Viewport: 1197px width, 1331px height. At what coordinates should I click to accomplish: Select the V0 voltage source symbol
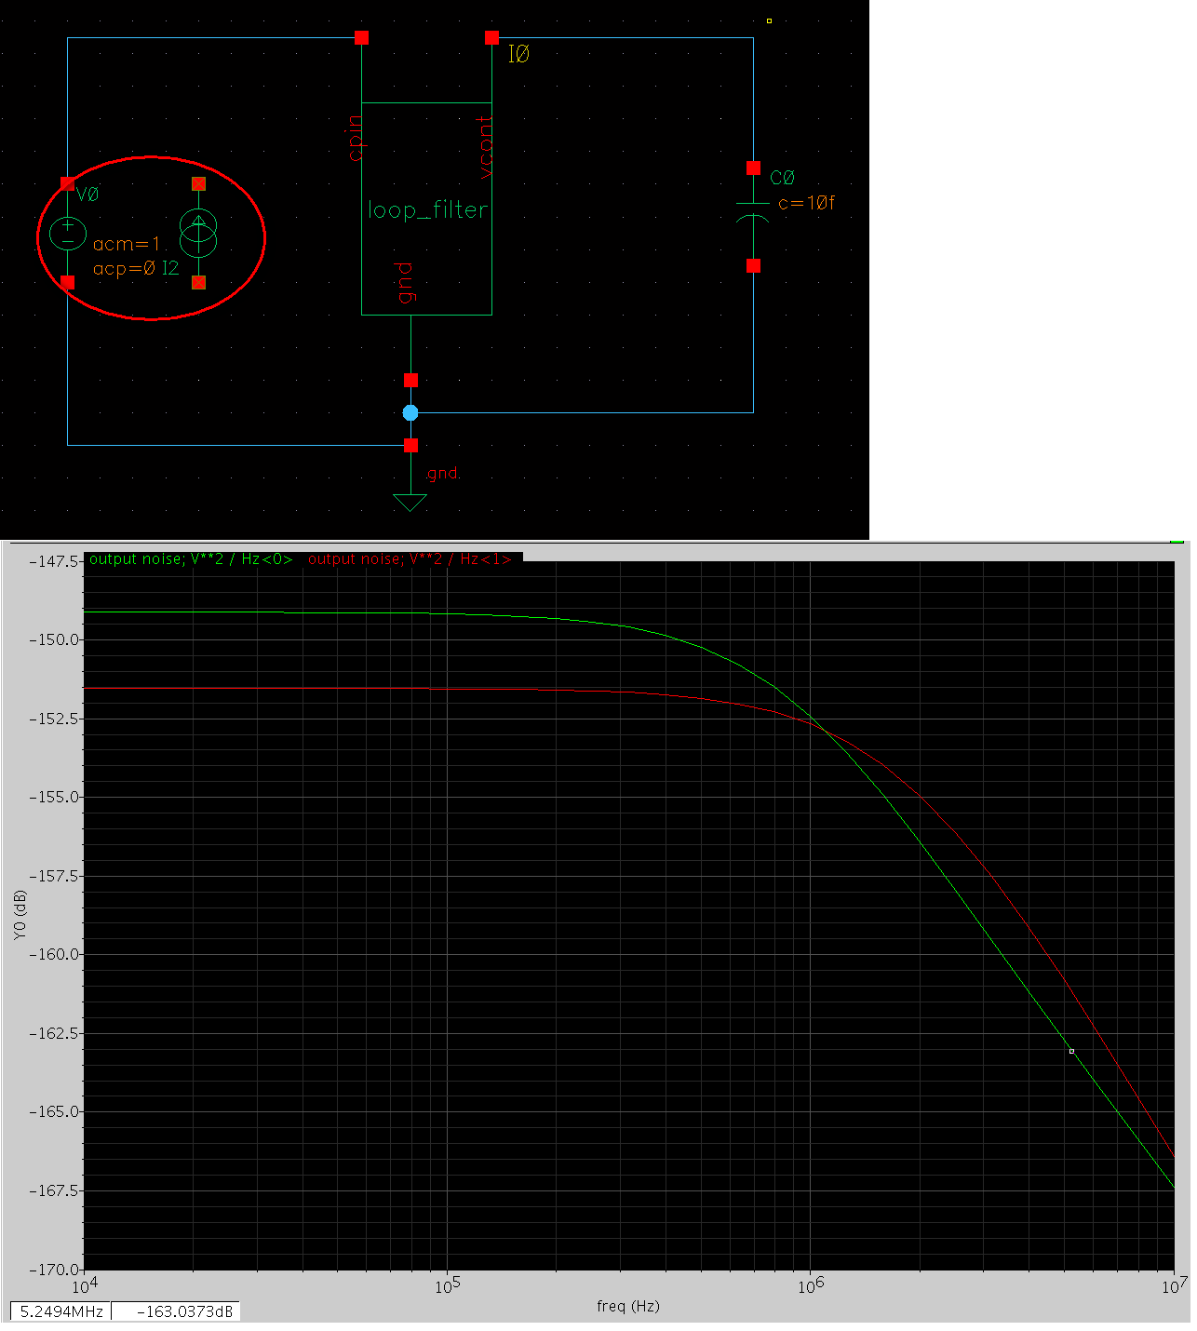pyautogui.click(x=68, y=234)
